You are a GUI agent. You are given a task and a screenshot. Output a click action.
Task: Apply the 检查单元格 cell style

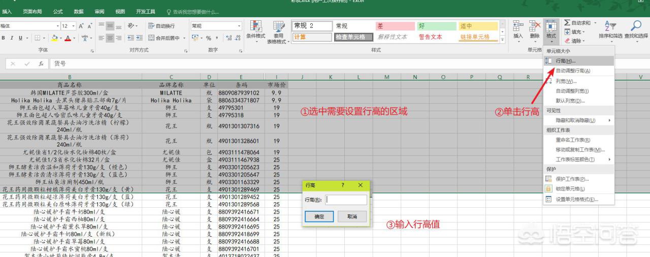click(x=353, y=37)
